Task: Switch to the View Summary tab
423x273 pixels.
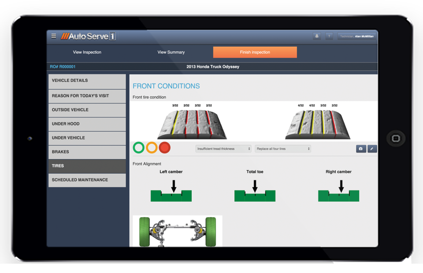Action: [x=171, y=52]
